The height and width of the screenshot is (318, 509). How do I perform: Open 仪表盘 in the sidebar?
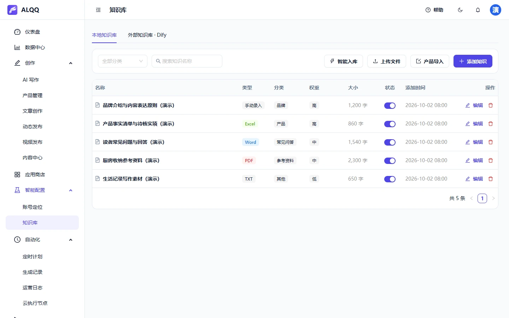(x=42, y=32)
